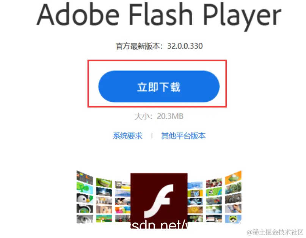Viewport: 306px width, 238px height.
Task: Click the blue 立即下载 download button
Action: 159,87
